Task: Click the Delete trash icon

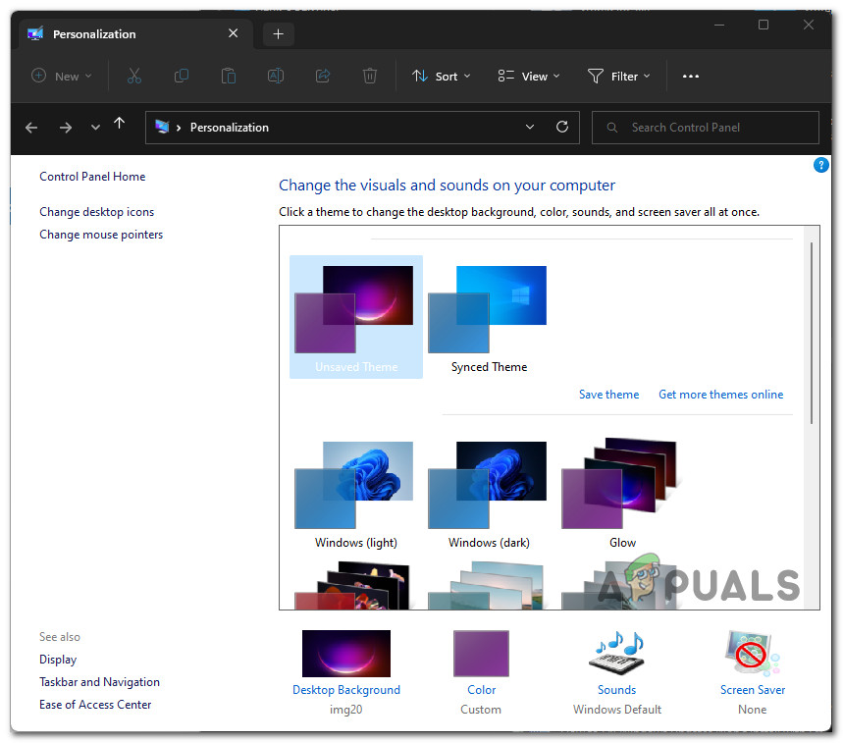Action: pos(370,76)
